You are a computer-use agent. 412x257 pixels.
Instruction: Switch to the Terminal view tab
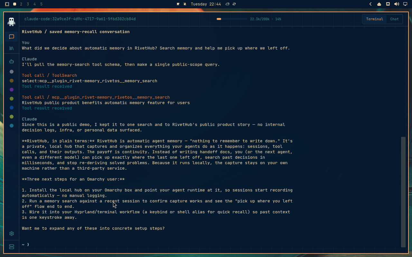pos(375,19)
